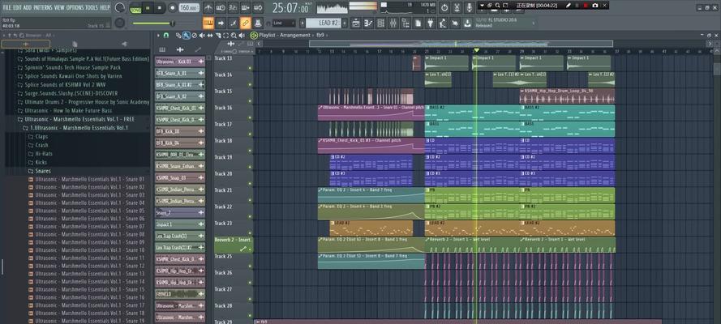721x324 pixels.
Task: Click the save/download arrow toolbar icon
Action: coord(467,23)
